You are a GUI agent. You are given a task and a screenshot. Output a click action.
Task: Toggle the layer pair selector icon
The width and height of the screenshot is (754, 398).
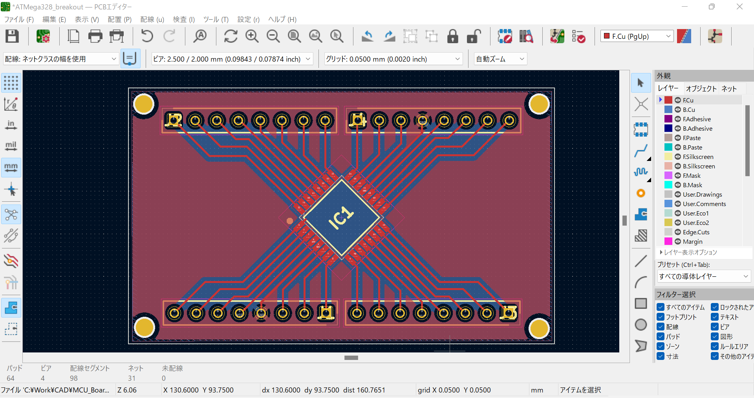(684, 36)
